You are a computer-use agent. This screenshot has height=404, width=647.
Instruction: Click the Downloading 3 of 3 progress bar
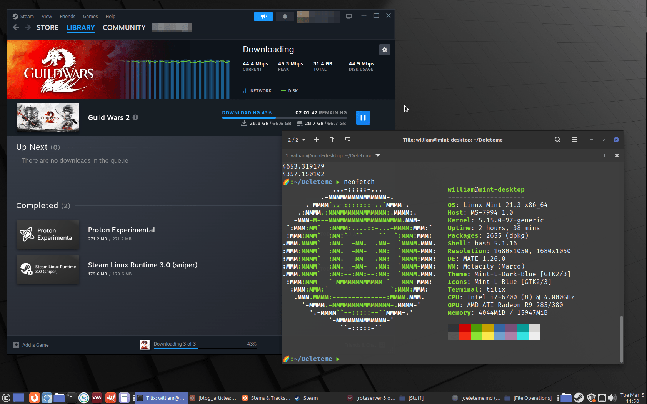(205, 348)
